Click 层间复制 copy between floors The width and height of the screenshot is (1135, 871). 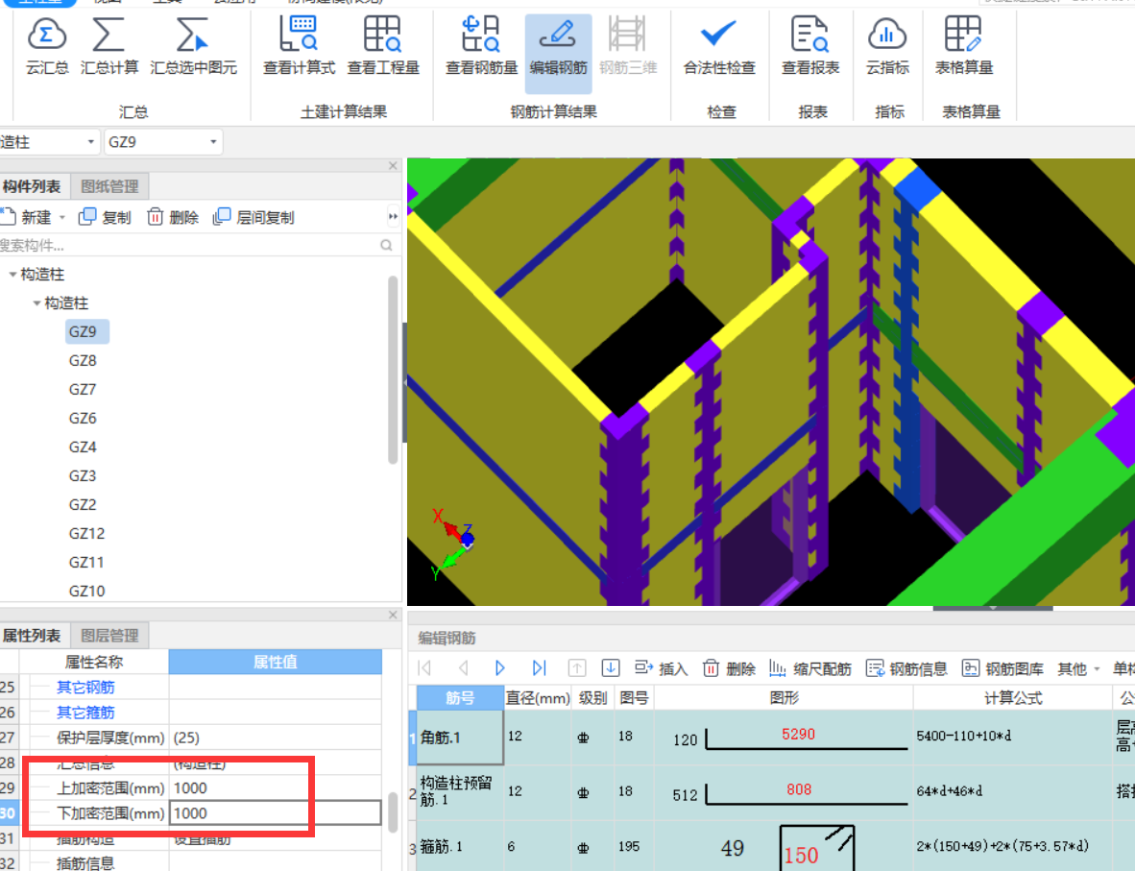pyautogui.click(x=254, y=217)
